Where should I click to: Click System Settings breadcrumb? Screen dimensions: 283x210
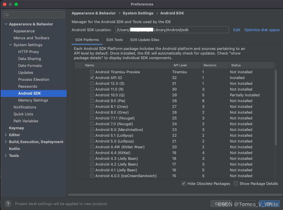138,13
